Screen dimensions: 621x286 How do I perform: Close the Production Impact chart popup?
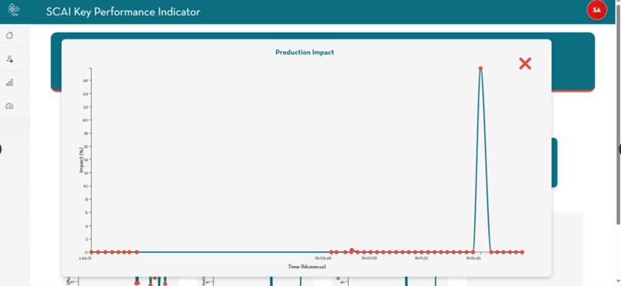(x=525, y=63)
